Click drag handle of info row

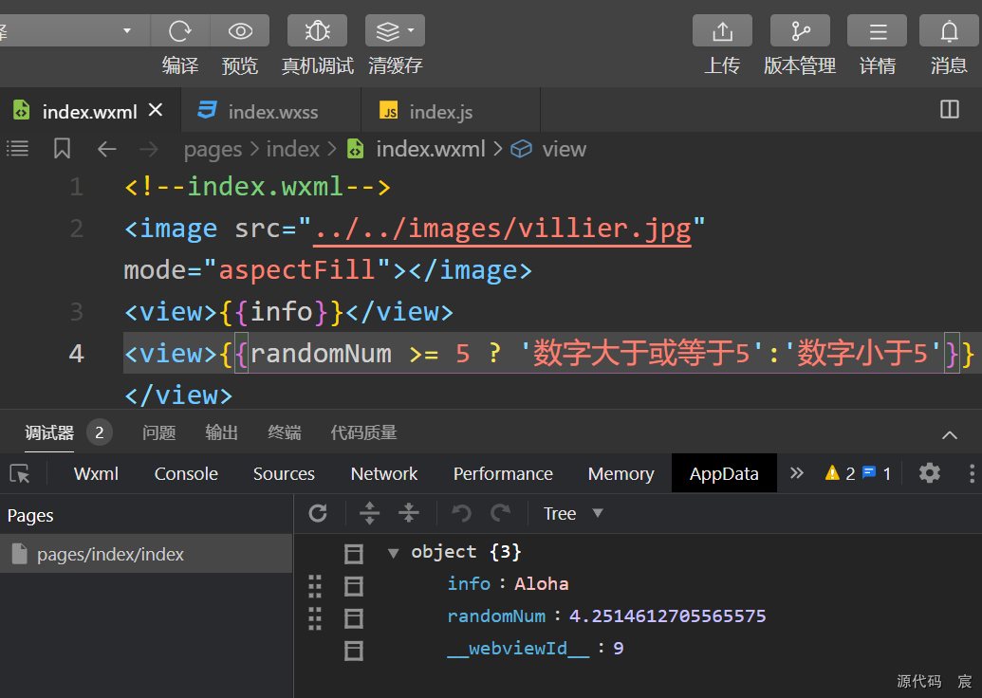pos(315,586)
